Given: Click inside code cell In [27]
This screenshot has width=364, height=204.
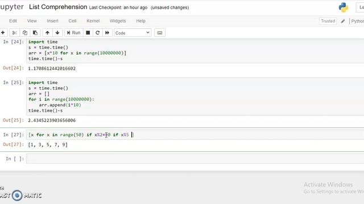Looking at the screenshot, I should click(195, 135).
